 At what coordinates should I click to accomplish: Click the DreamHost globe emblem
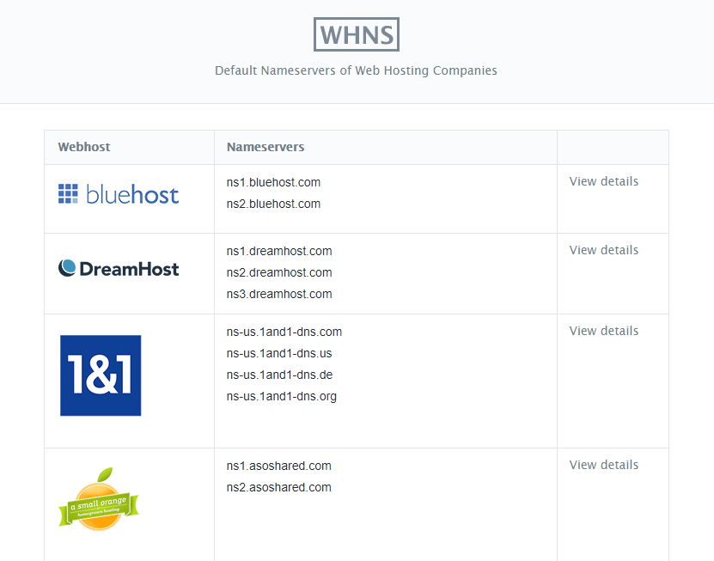click(67, 267)
